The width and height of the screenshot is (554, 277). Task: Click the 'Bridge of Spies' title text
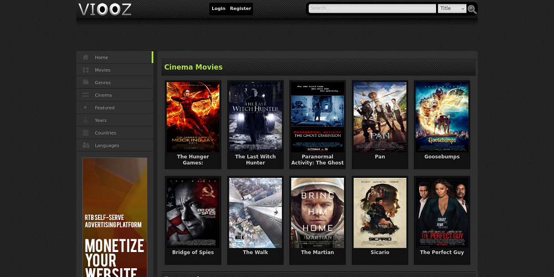click(193, 252)
